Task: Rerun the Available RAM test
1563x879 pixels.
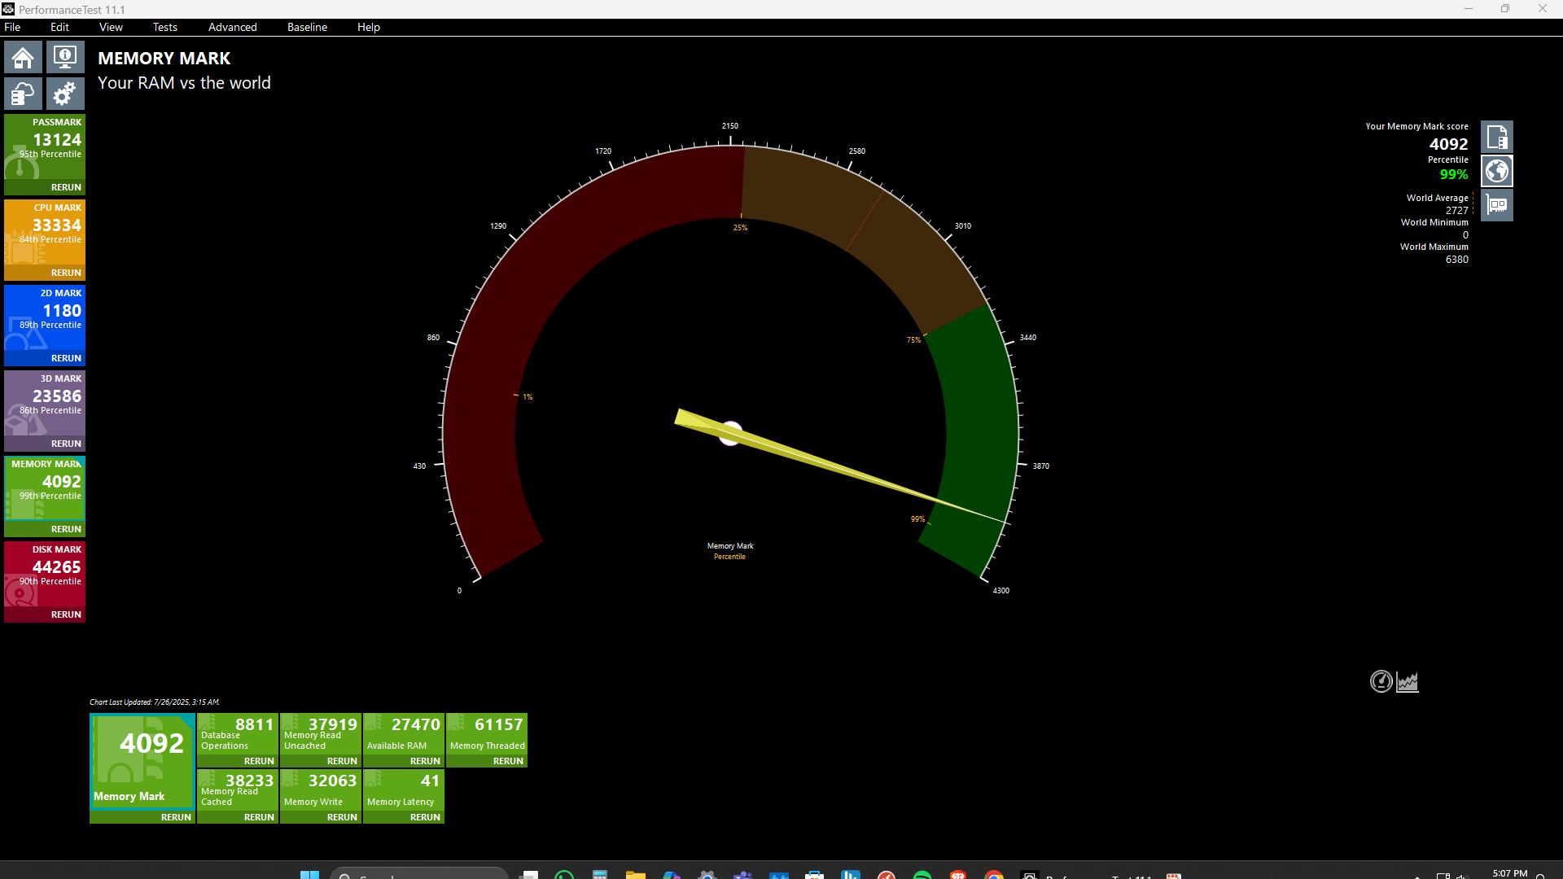Action: (x=425, y=761)
